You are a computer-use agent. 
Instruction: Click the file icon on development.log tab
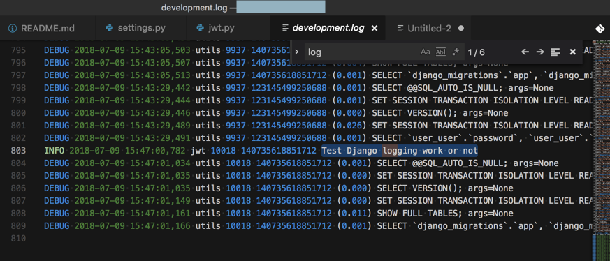coord(285,28)
